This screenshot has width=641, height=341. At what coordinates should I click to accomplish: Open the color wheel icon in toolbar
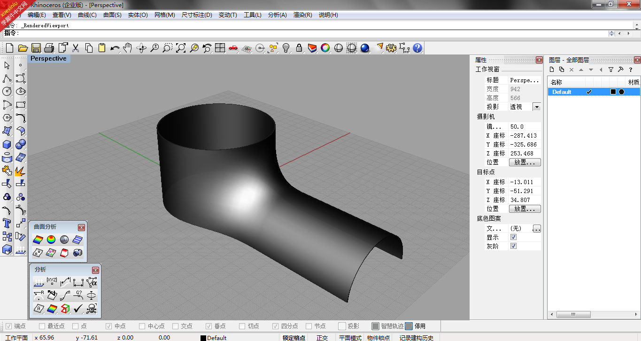click(325, 48)
